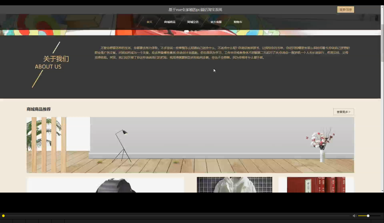
Task: Open the 官方客服 customer service page
Action: coord(216,22)
